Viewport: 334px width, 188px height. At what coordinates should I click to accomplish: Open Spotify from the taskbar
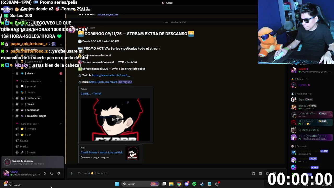(194, 184)
